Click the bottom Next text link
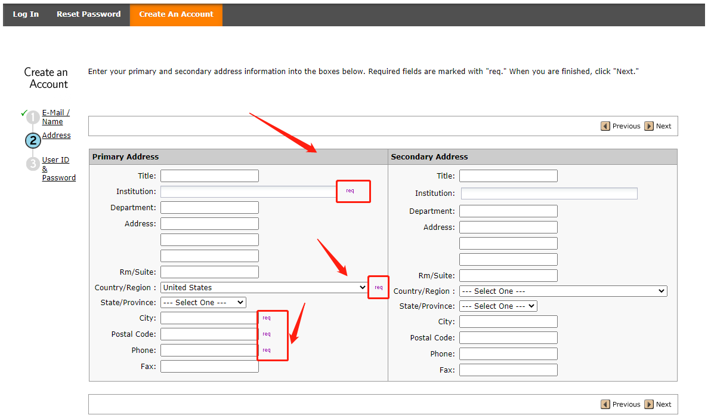The height and width of the screenshot is (418, 711). coord(663,404)
